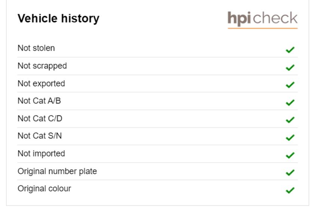Screen dimensions: 318x210
Task: Select the Original number plate label
Action: (x=57, y=171)
